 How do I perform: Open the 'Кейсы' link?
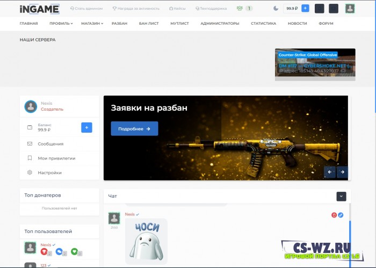coord(177,9)
